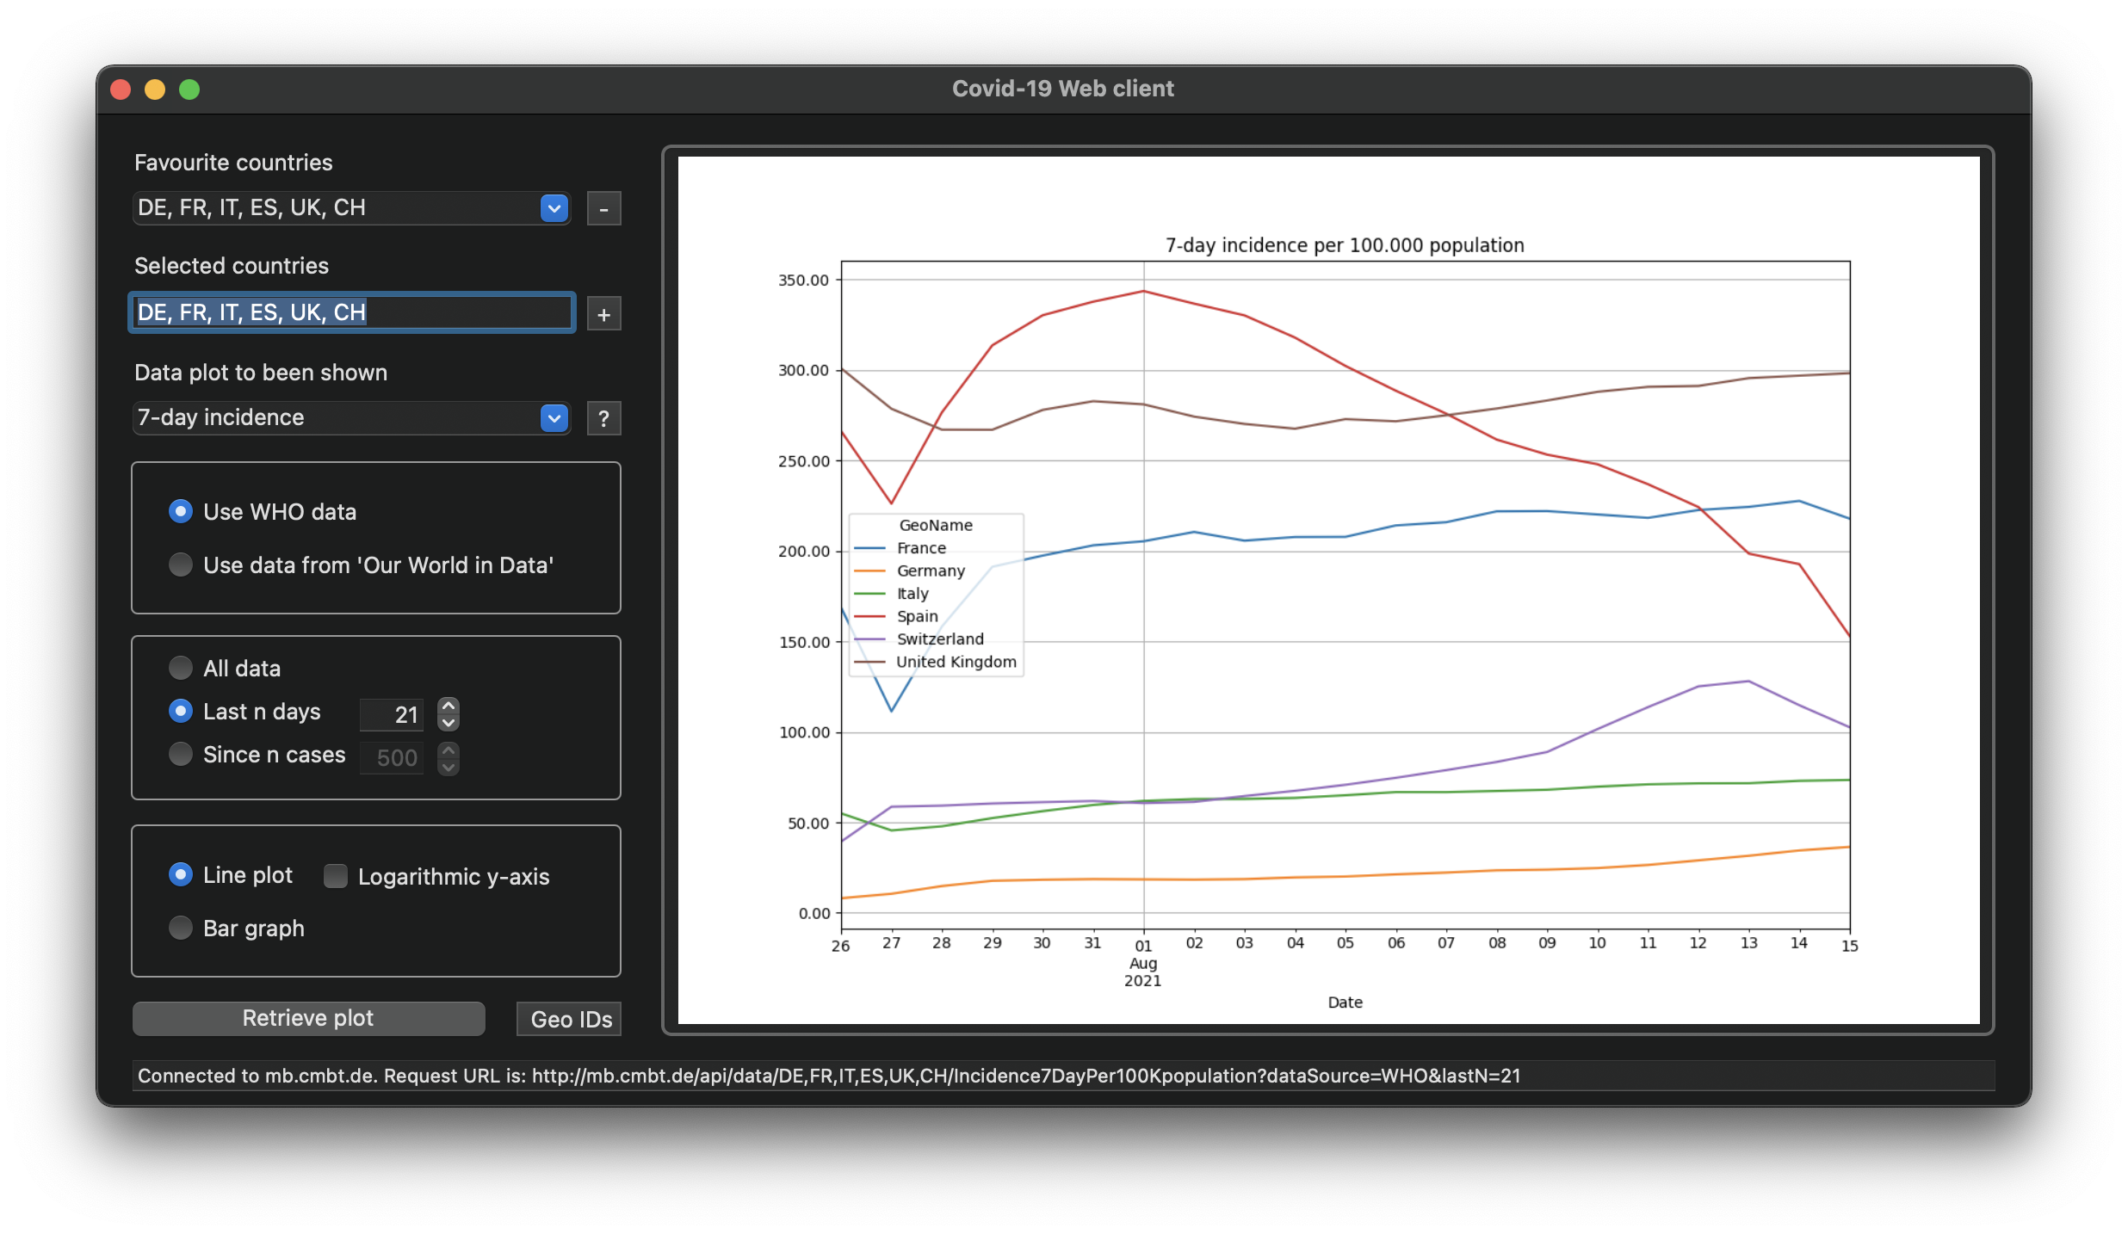Enable the "Use data from 'Our World in Data'" option
The height and width of the screenshot is (1234, 2128).
181,565
